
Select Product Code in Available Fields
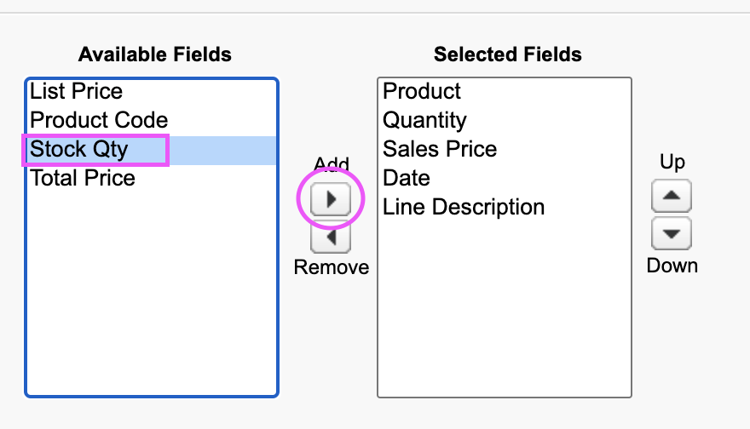coord(99,120)
